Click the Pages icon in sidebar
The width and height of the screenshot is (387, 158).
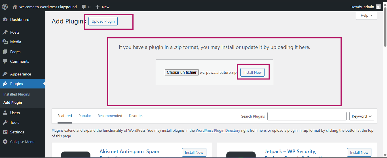[x=5, y=52]
